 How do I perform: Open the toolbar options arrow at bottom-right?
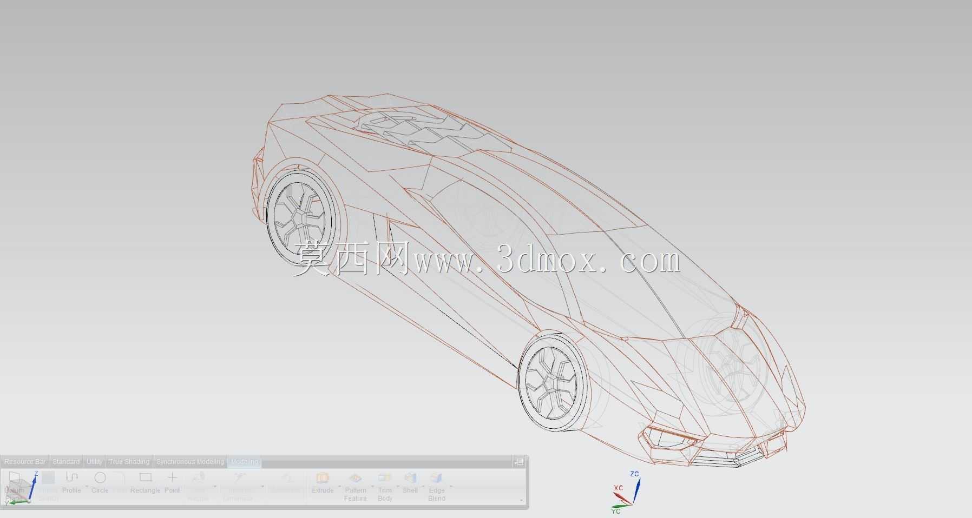click(521, 500)
